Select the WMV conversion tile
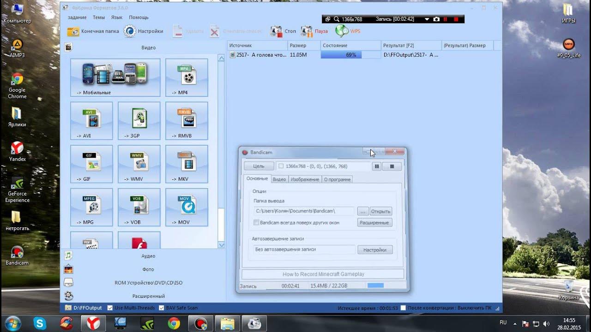 point(139,164)
